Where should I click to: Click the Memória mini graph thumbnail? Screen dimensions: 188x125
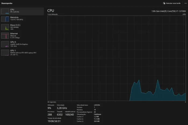[5, 19]
